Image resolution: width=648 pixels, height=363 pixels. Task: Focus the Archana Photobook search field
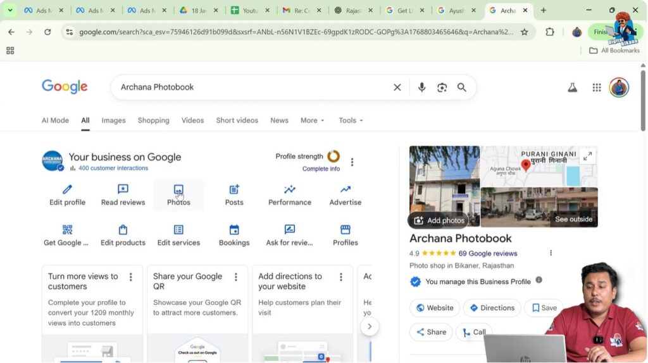tap(254, 88)
